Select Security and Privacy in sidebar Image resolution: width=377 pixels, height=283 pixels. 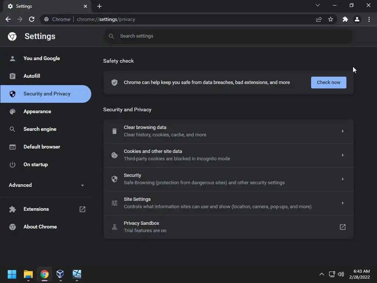click(x=46, y=94)
